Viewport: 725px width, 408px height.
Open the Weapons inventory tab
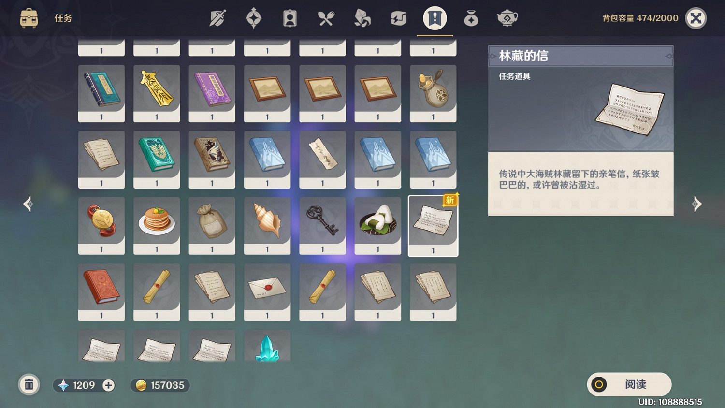(217, 18)
